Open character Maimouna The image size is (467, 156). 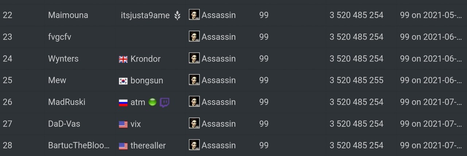click(68, 15)
